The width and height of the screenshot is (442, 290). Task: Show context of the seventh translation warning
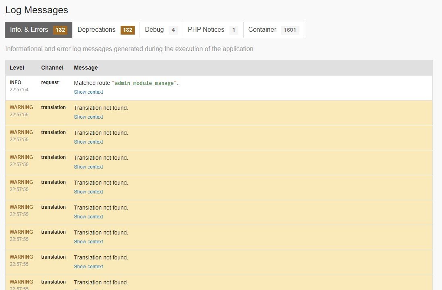(x=88, y=267)
